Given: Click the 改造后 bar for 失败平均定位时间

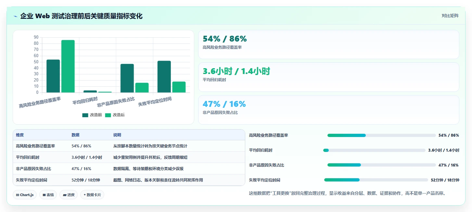Looking at the screenshot, I should 179,87.
